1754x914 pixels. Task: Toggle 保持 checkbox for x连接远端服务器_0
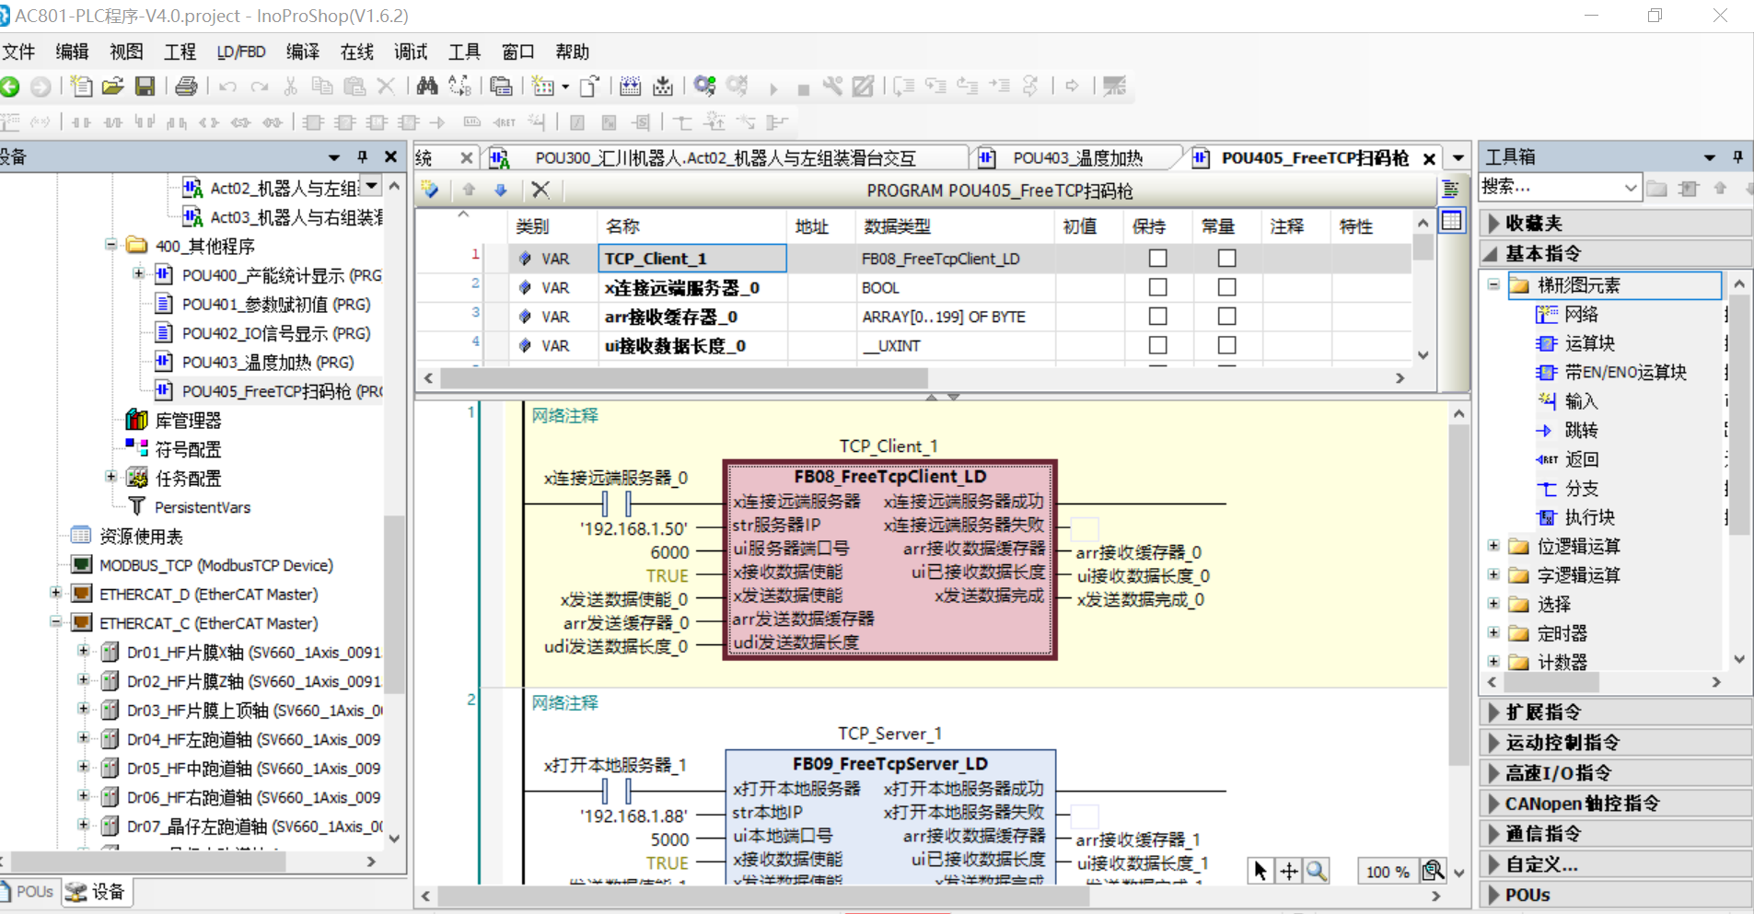[1157, 287]
